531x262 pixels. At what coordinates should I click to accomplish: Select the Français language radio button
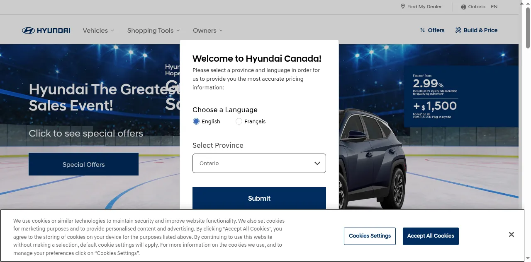tap(239, 121)
